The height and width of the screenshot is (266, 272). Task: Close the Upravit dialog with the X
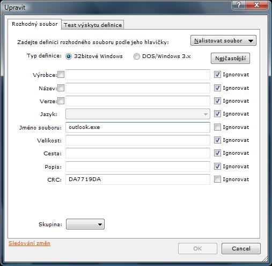[257, 5]
